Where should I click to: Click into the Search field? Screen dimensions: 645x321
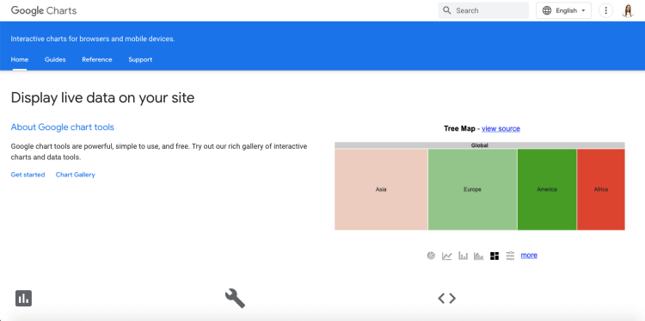click(483, 10)
